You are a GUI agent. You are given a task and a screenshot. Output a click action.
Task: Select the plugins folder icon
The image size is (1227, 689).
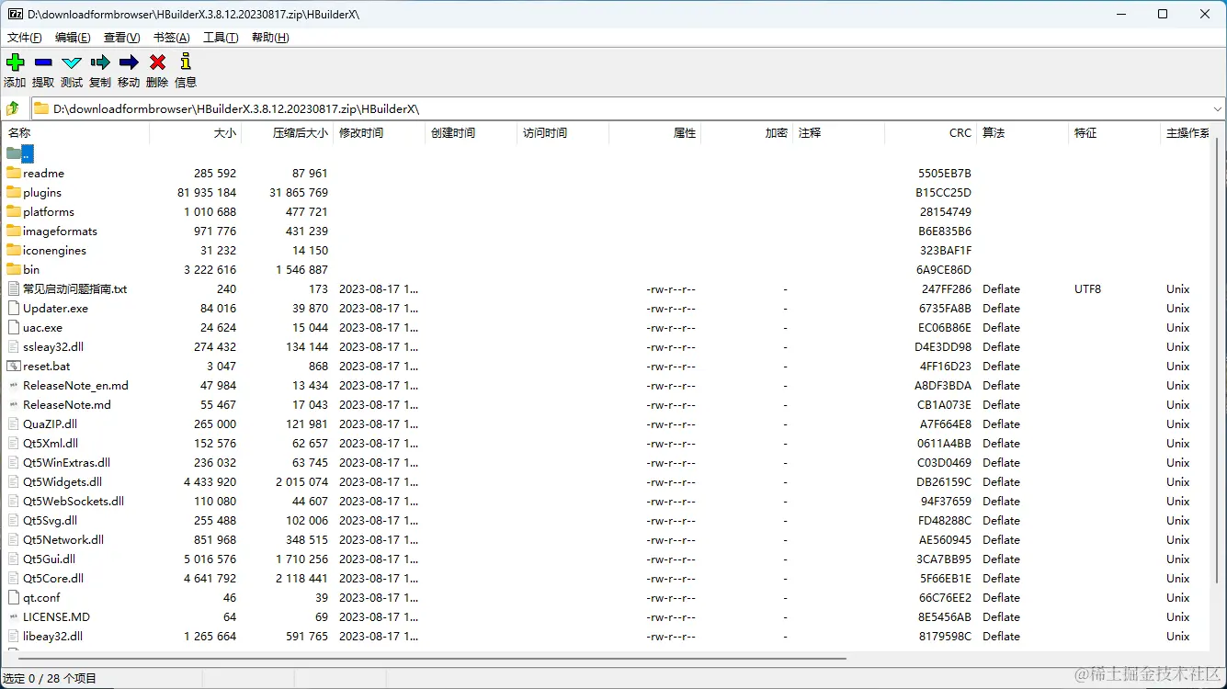tap(14, 192)
